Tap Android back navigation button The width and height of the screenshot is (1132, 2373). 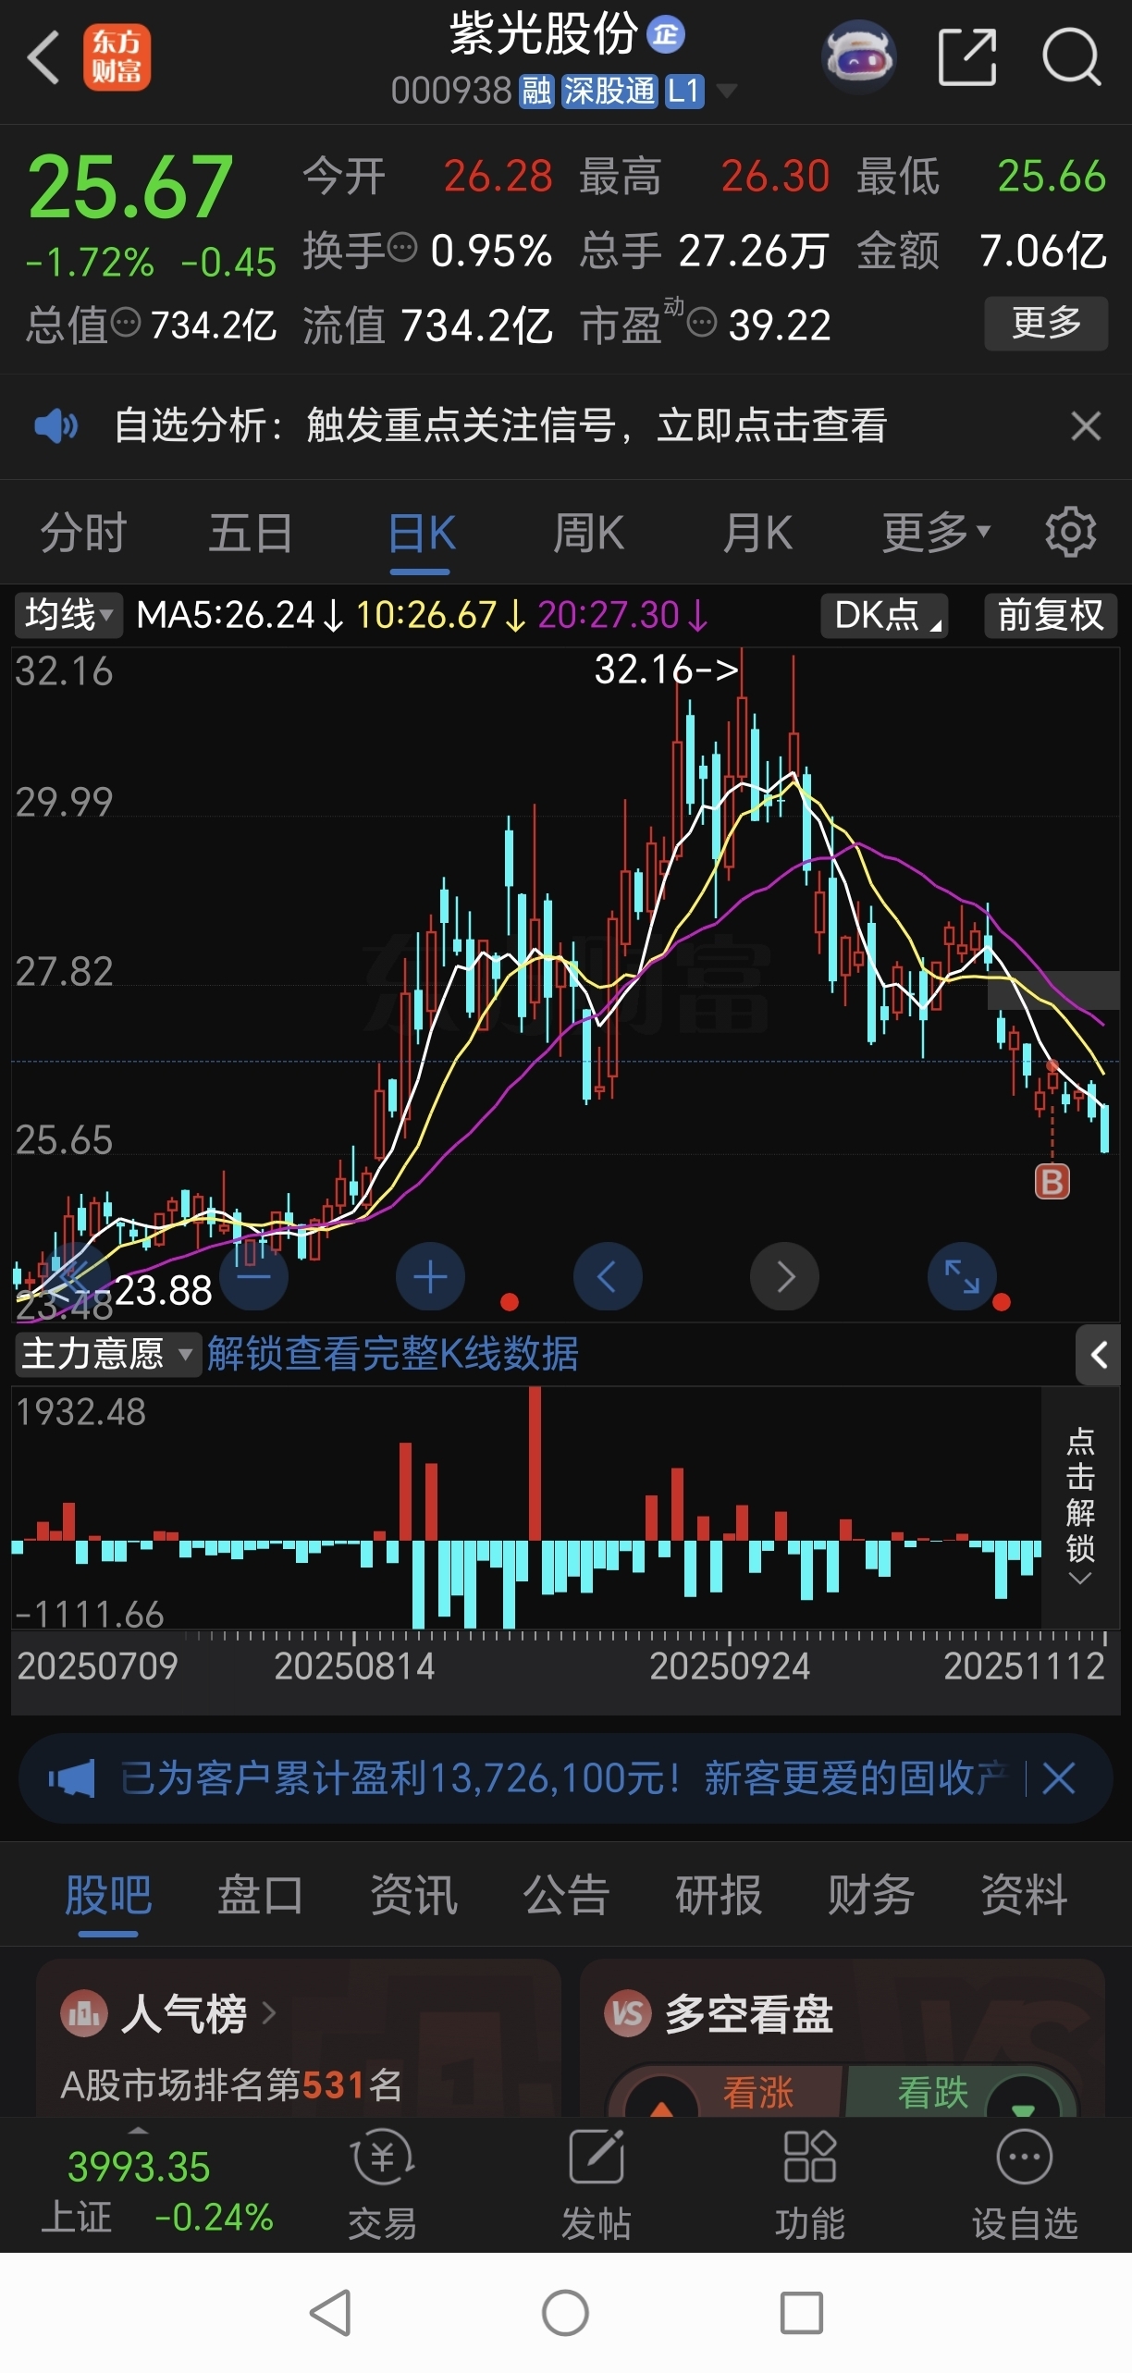tap(329, 2313)
